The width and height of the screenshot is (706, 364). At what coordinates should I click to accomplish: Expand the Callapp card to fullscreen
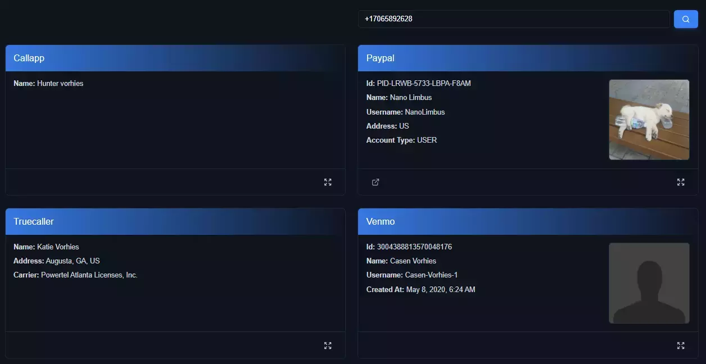(x=328, y=182)
